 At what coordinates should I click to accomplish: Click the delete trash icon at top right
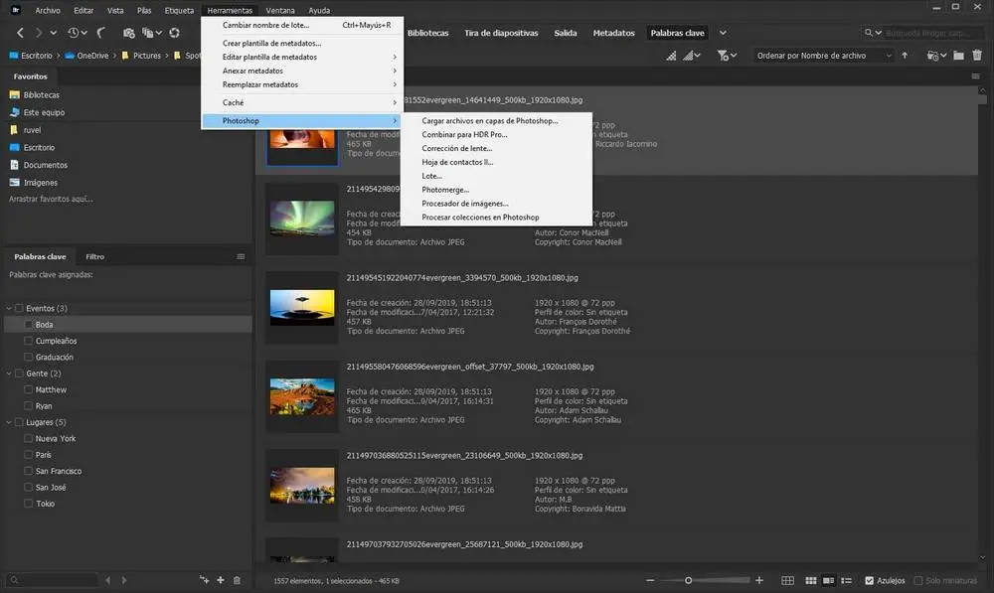[979, 56]
